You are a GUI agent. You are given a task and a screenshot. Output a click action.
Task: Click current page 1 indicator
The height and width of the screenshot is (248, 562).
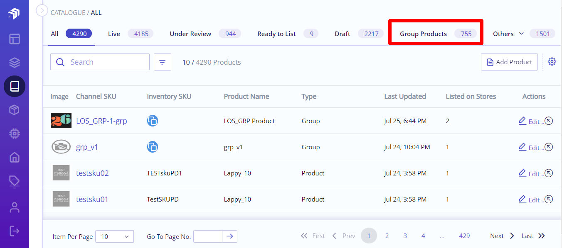[x=369, y=236]
